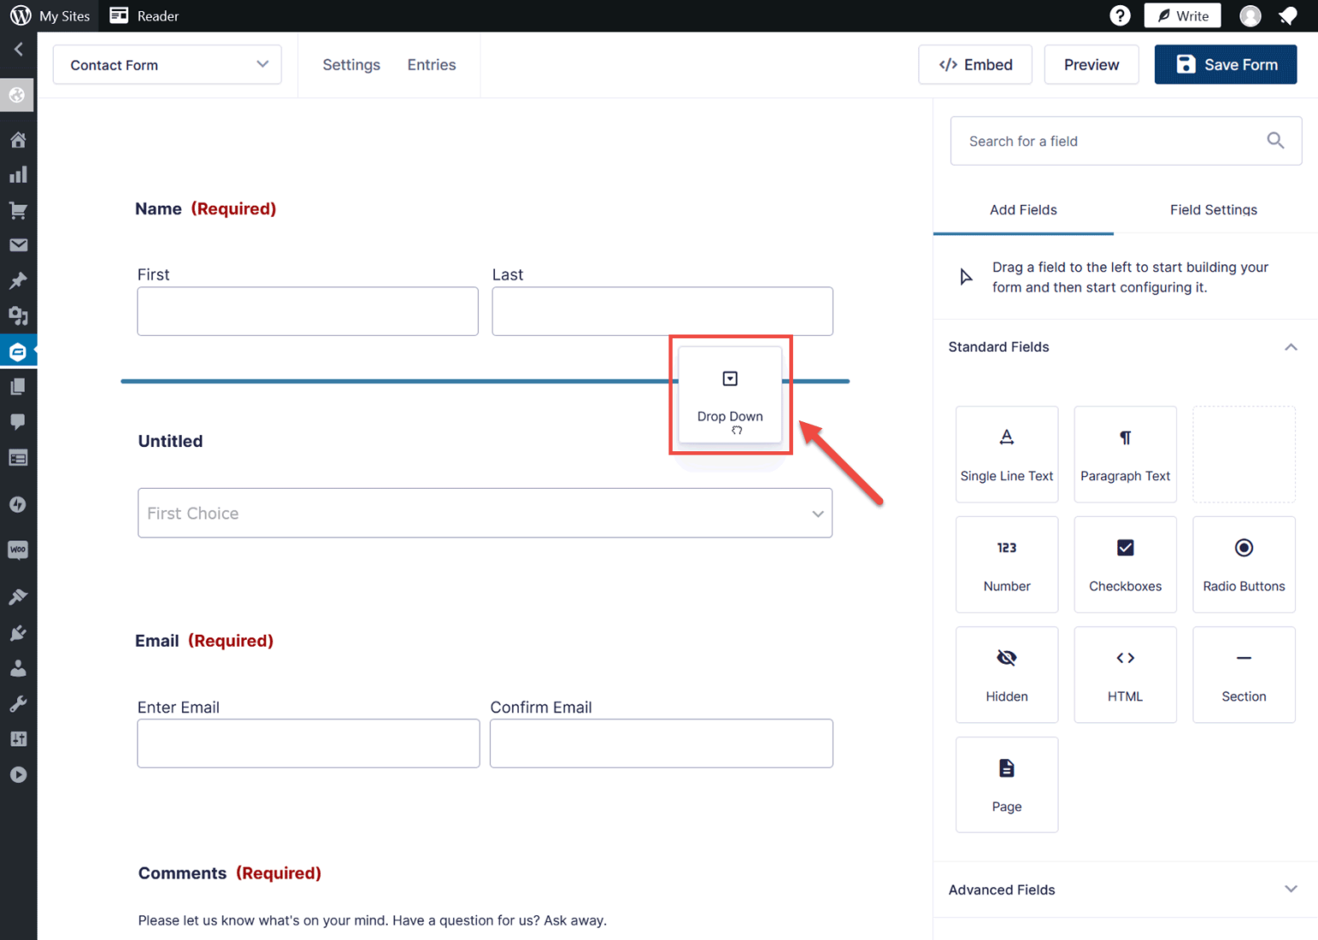Open the Jetpack icon in the sidebar
Viewport: 1318px width, 940px height.
[x=18, y=504]
